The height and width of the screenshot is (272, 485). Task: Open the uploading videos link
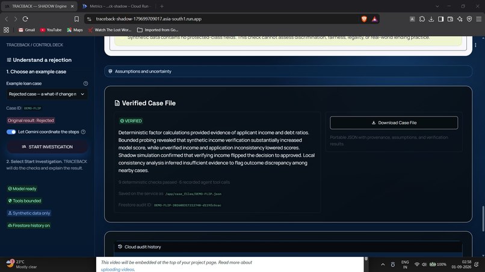[117, 270]
